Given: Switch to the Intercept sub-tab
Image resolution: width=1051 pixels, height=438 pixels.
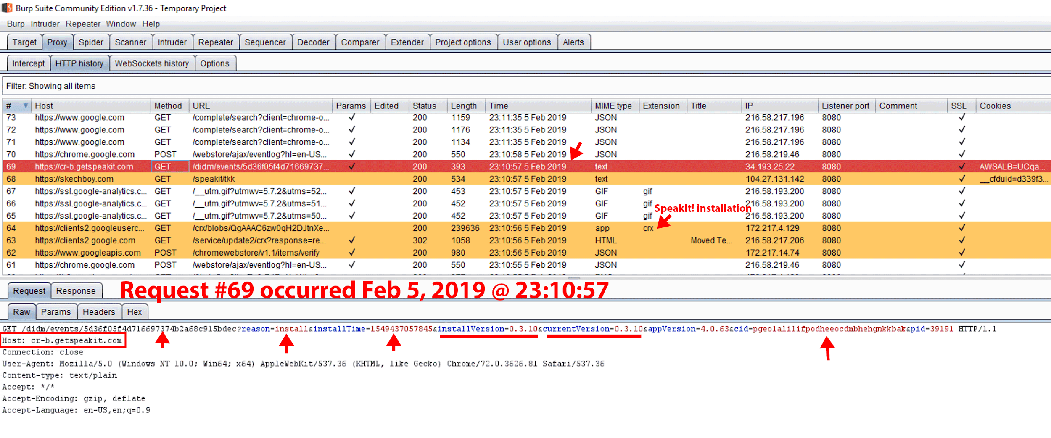Looking at the screenshot, I should [28, 63].
